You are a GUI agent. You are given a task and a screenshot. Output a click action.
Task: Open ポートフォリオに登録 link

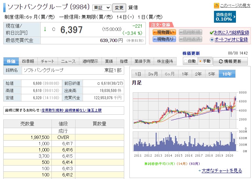pos(231,39)
